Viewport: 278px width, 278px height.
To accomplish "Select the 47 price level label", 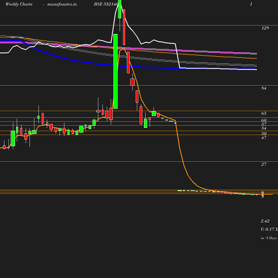I will click(264, 137).
